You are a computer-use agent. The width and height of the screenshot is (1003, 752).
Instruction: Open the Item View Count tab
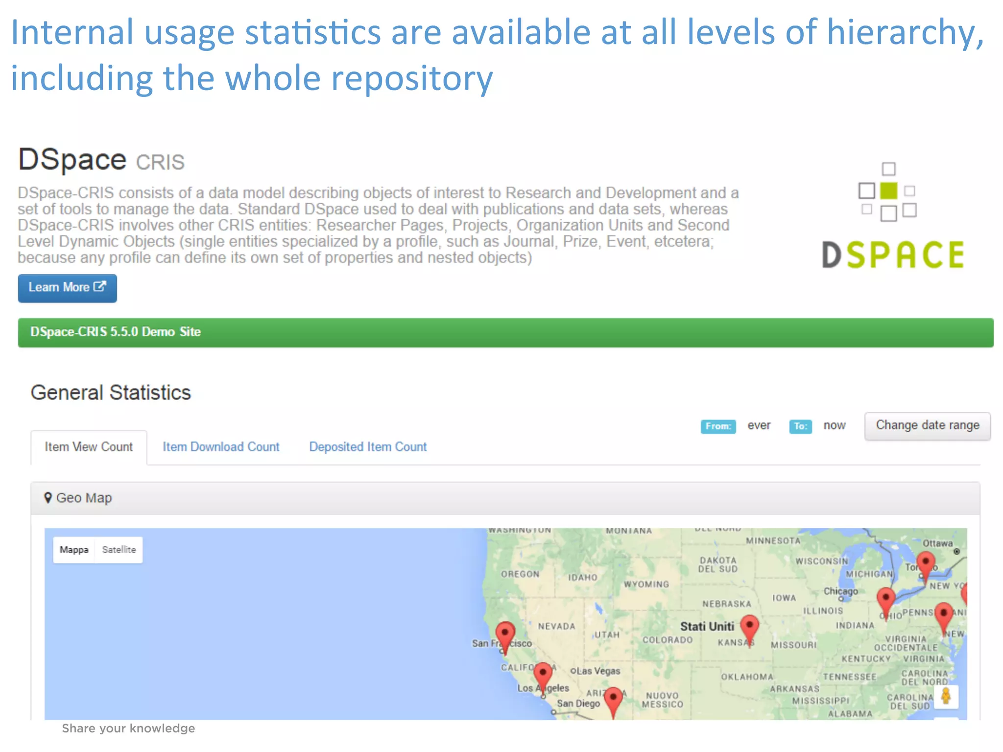coord(89,447)
